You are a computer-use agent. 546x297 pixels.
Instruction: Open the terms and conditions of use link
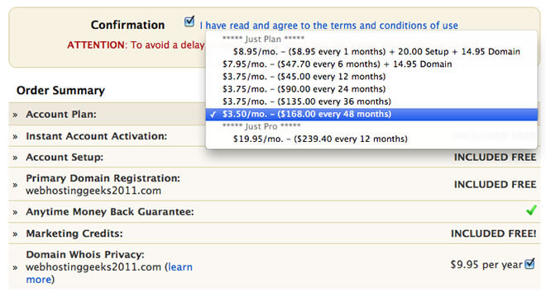328,26
